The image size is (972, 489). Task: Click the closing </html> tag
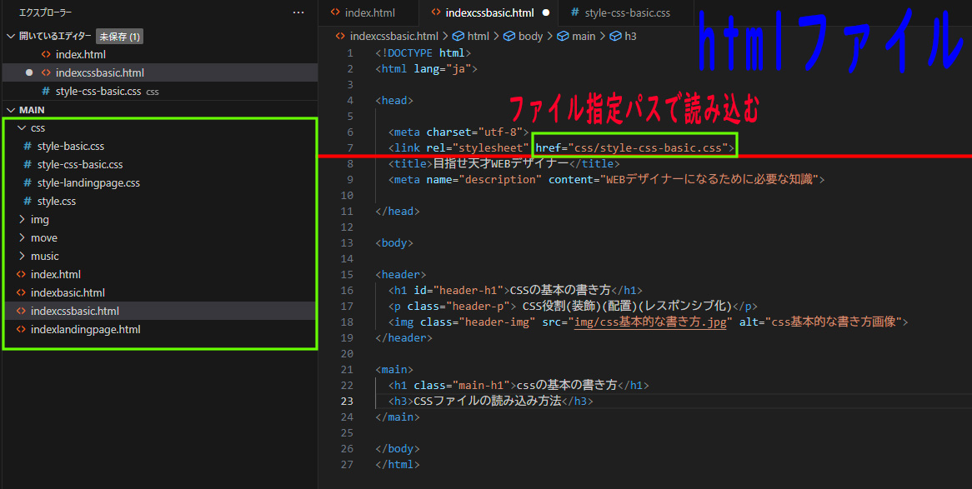click(398, 464)
